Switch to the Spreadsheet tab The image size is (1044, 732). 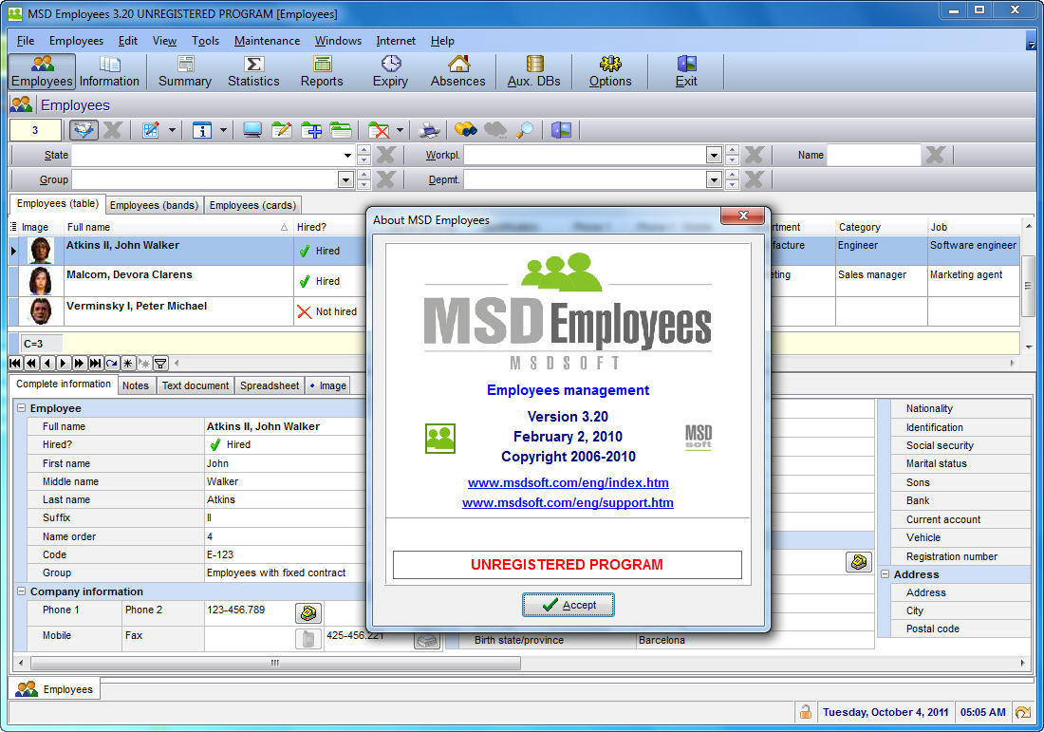point(270,385)
